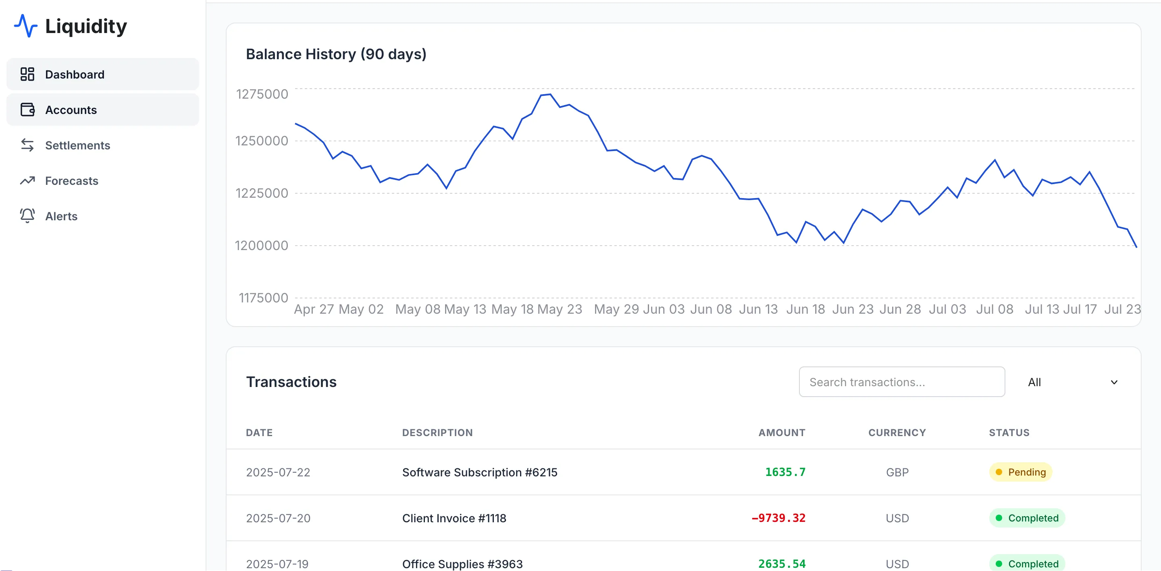Click the Alerts bell icon

click(x=27, y=216)
